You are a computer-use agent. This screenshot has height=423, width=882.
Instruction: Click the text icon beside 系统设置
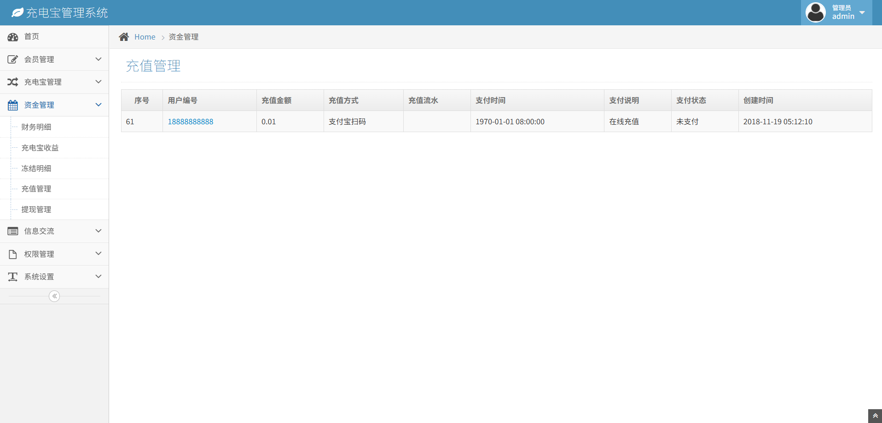click(13, 277)
